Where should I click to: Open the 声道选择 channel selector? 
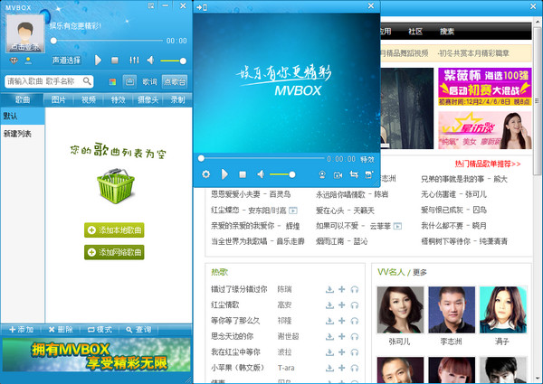pyautogui.click(x=66, y=60)
